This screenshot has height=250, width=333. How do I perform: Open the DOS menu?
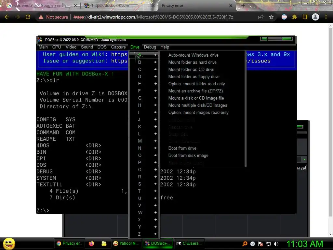102,47
